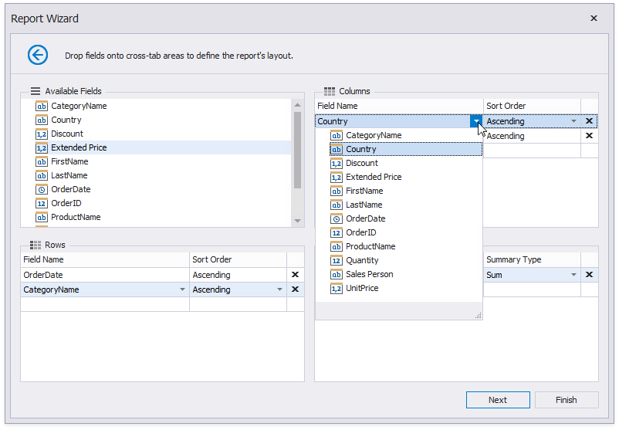
Task: Pick UnitPrice from the field dropdown
Action: [362, 288]
